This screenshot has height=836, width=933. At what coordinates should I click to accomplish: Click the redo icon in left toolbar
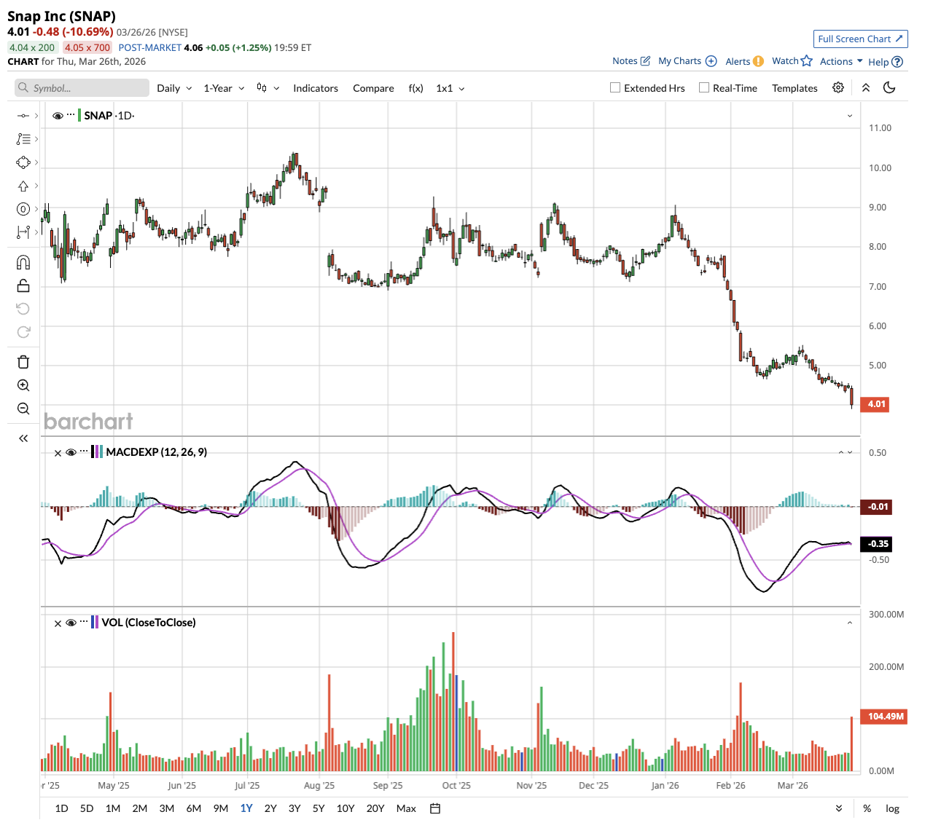pyautogui.click(x=23, y=332)
